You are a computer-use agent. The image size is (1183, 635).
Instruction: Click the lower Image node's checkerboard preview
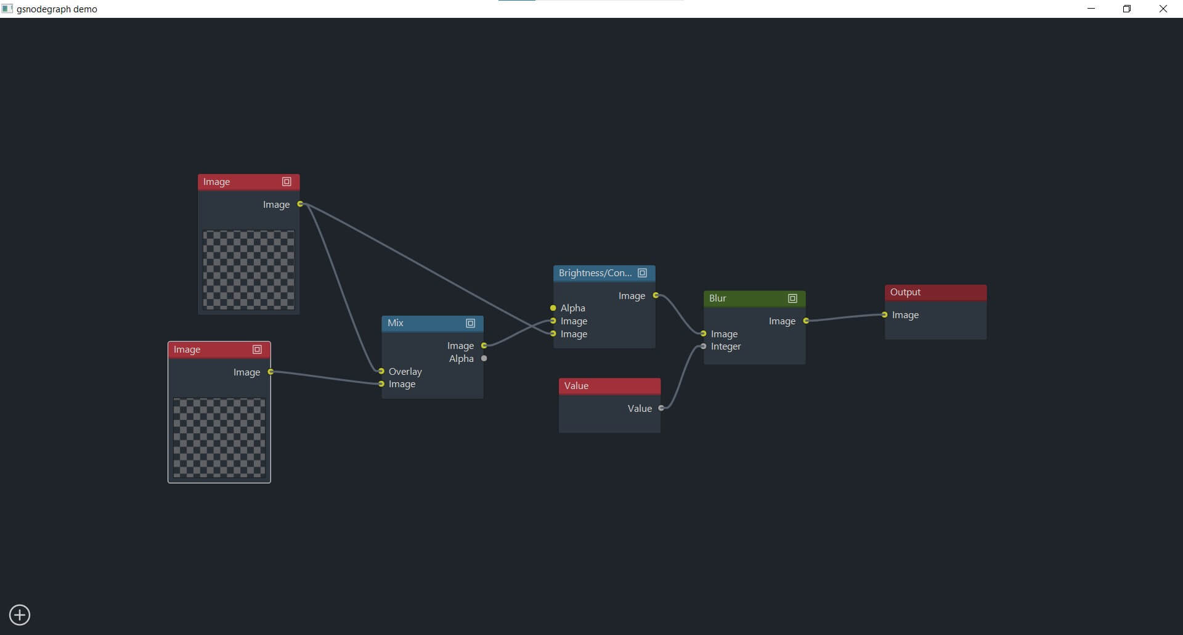click(x=219, y=438)
